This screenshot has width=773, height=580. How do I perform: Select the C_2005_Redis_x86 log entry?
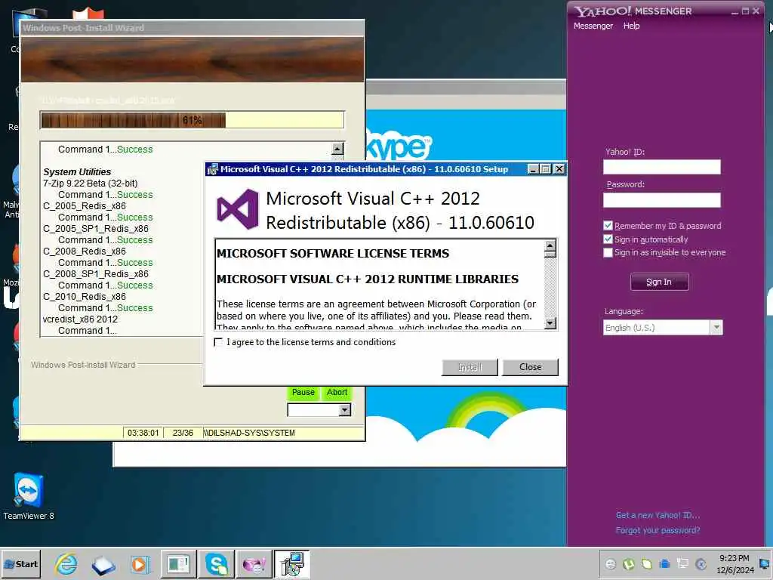pyautogui.click(x=85, y=205)
